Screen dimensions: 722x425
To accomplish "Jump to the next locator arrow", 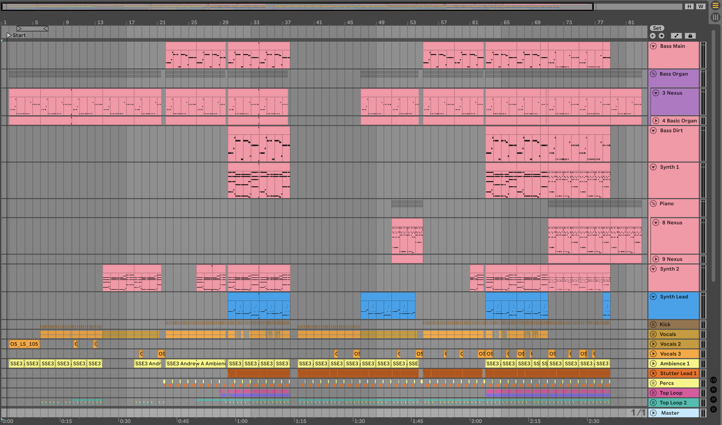I will point(661,36).
